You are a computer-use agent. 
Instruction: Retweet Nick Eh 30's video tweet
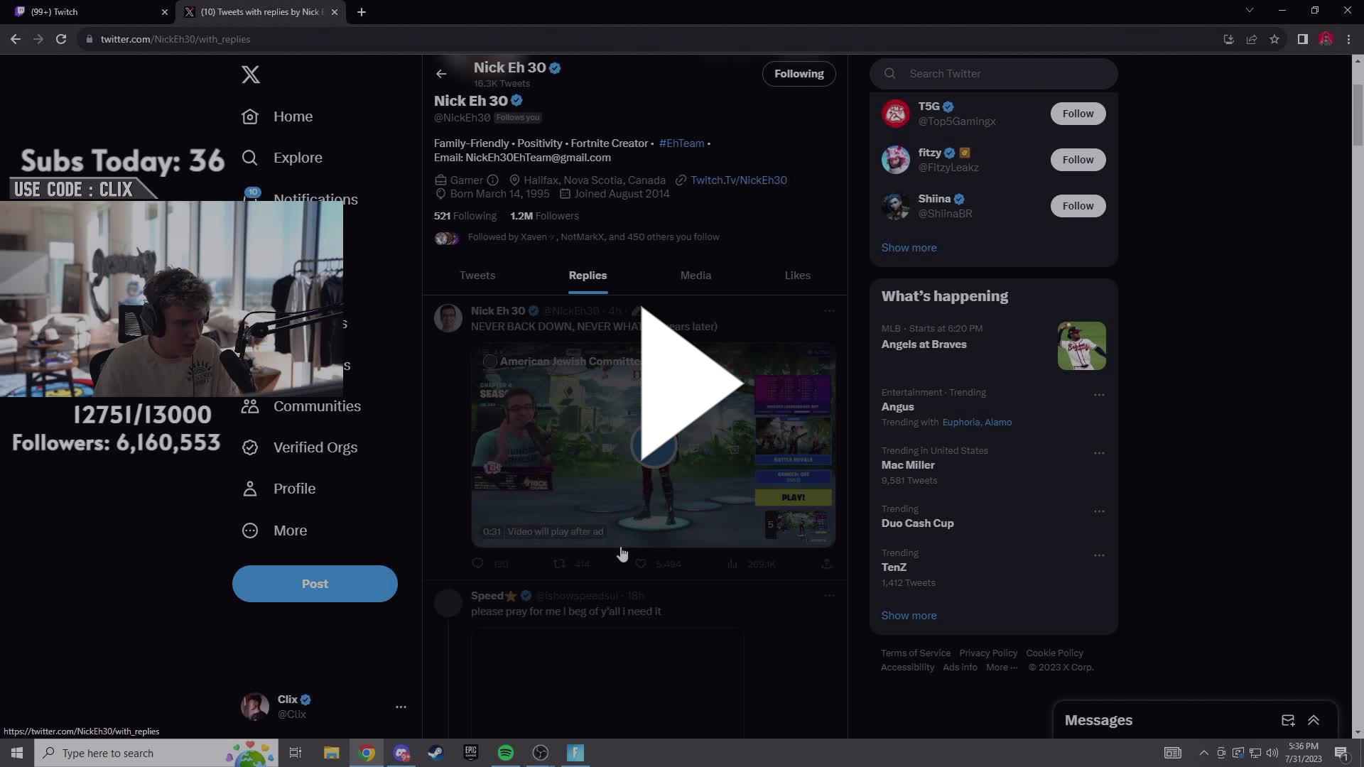click(559, 563)
